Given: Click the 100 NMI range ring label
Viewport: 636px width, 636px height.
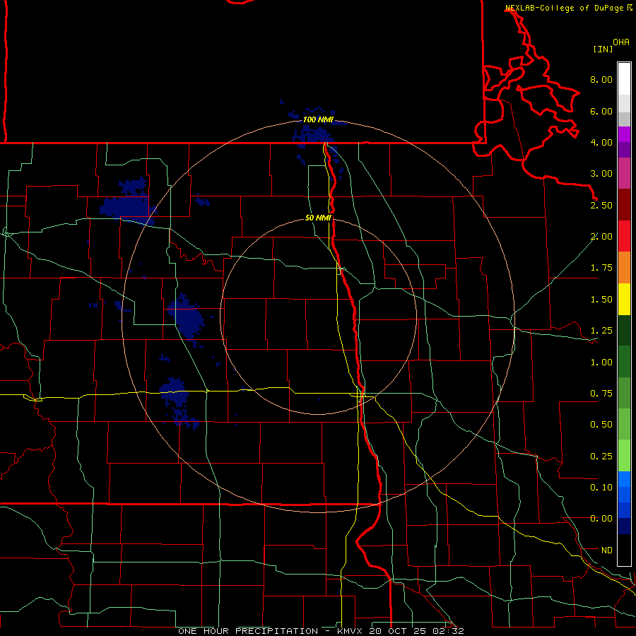Looking at the screenshot, I should pos(318,119).
